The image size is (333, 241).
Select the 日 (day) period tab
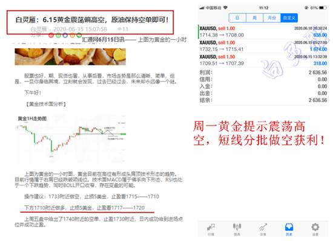tap(237, 18)
